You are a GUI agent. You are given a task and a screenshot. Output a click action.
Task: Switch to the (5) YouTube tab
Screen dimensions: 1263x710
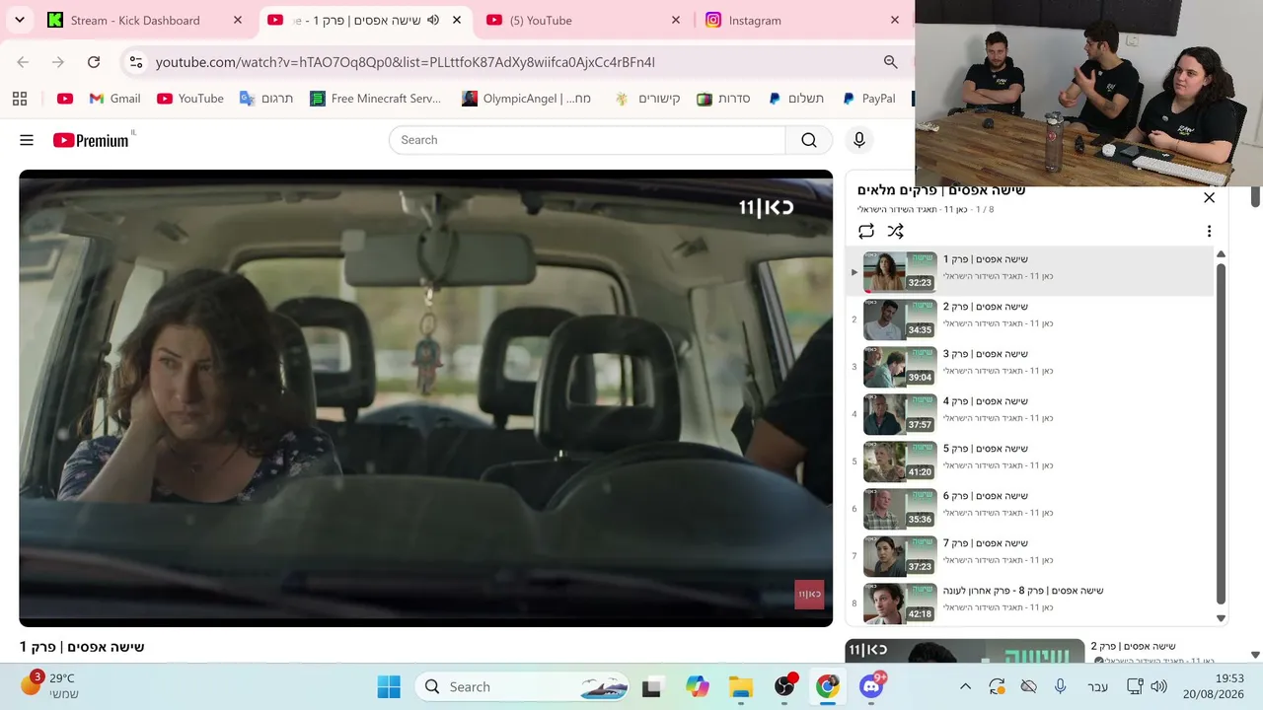[585, 20]
